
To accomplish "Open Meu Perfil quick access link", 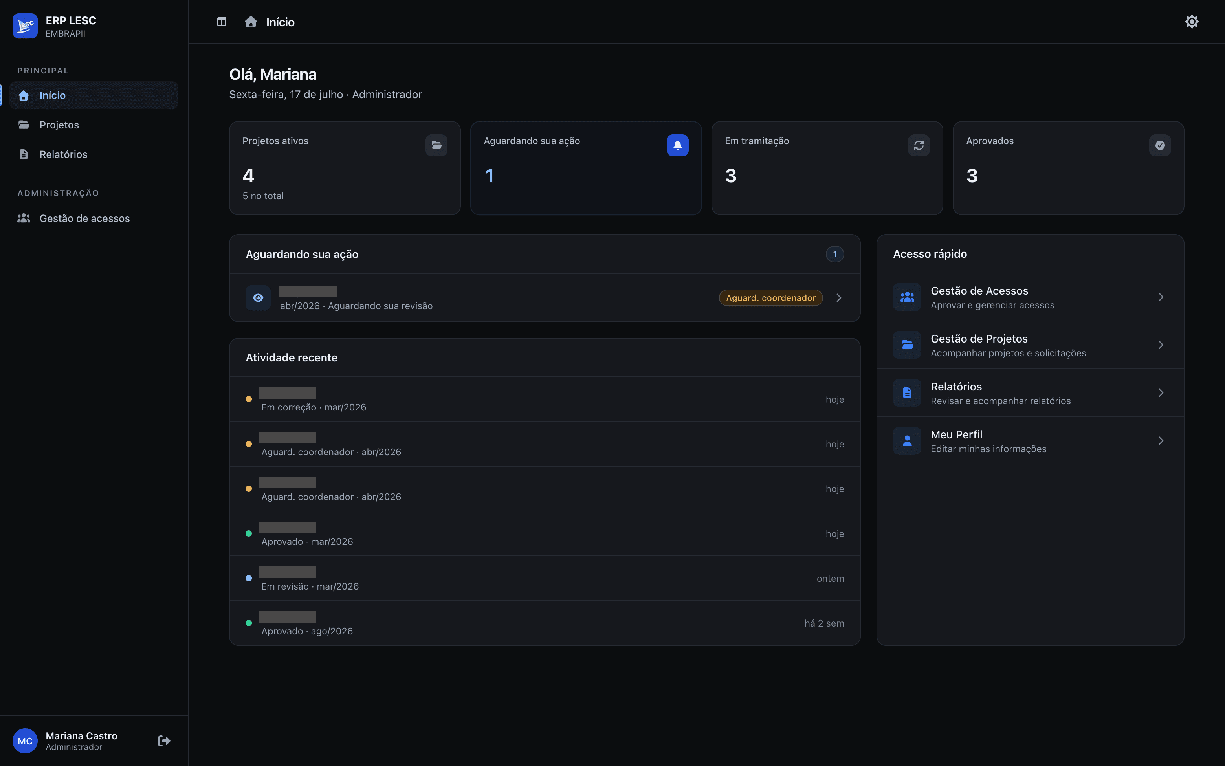I will pos(1030,441).
